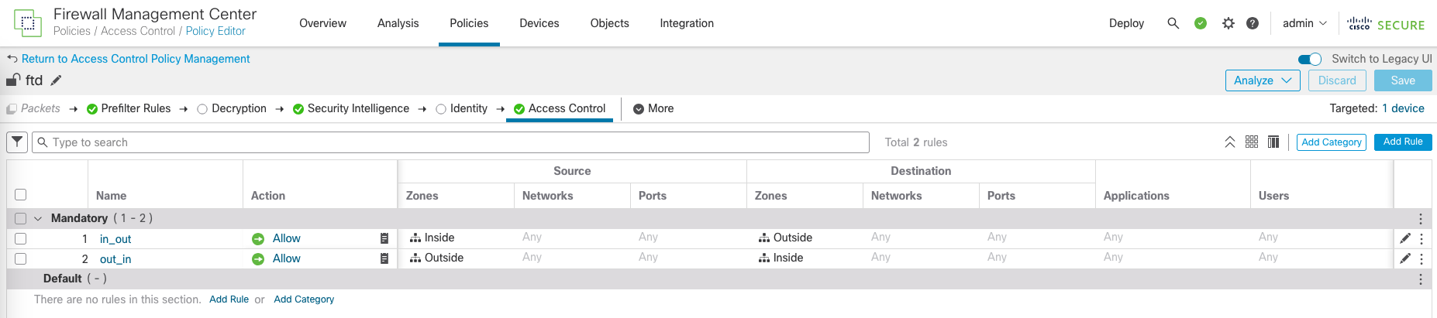
Task: Collapse the Mandatory category chevron
Action: pos(37,218)
